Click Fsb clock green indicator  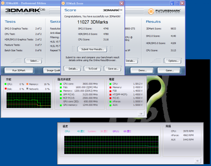click(61, 87)
